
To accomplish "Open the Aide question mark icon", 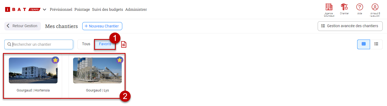I will pyautogui.click(x=360, y=7).
